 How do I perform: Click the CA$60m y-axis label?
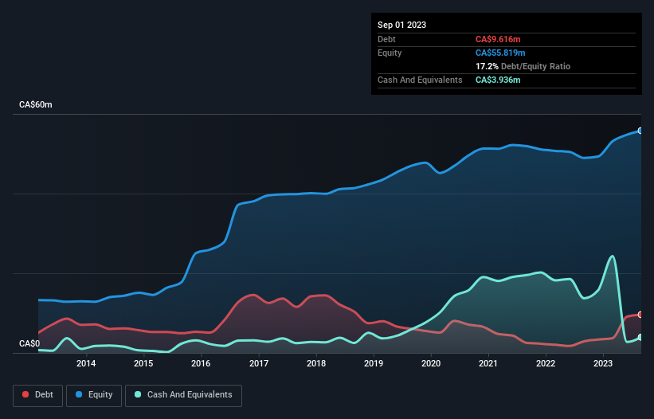(36, 104)
